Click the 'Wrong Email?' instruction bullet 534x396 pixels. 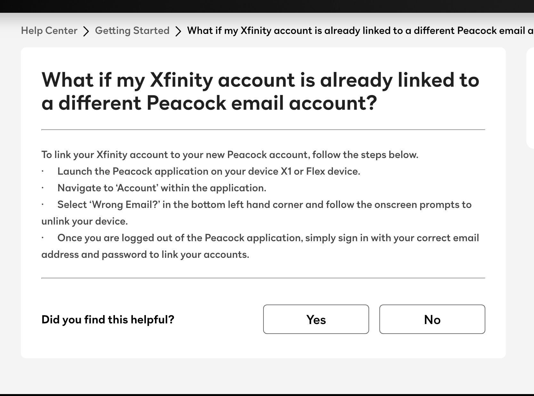tap(264, 205)
